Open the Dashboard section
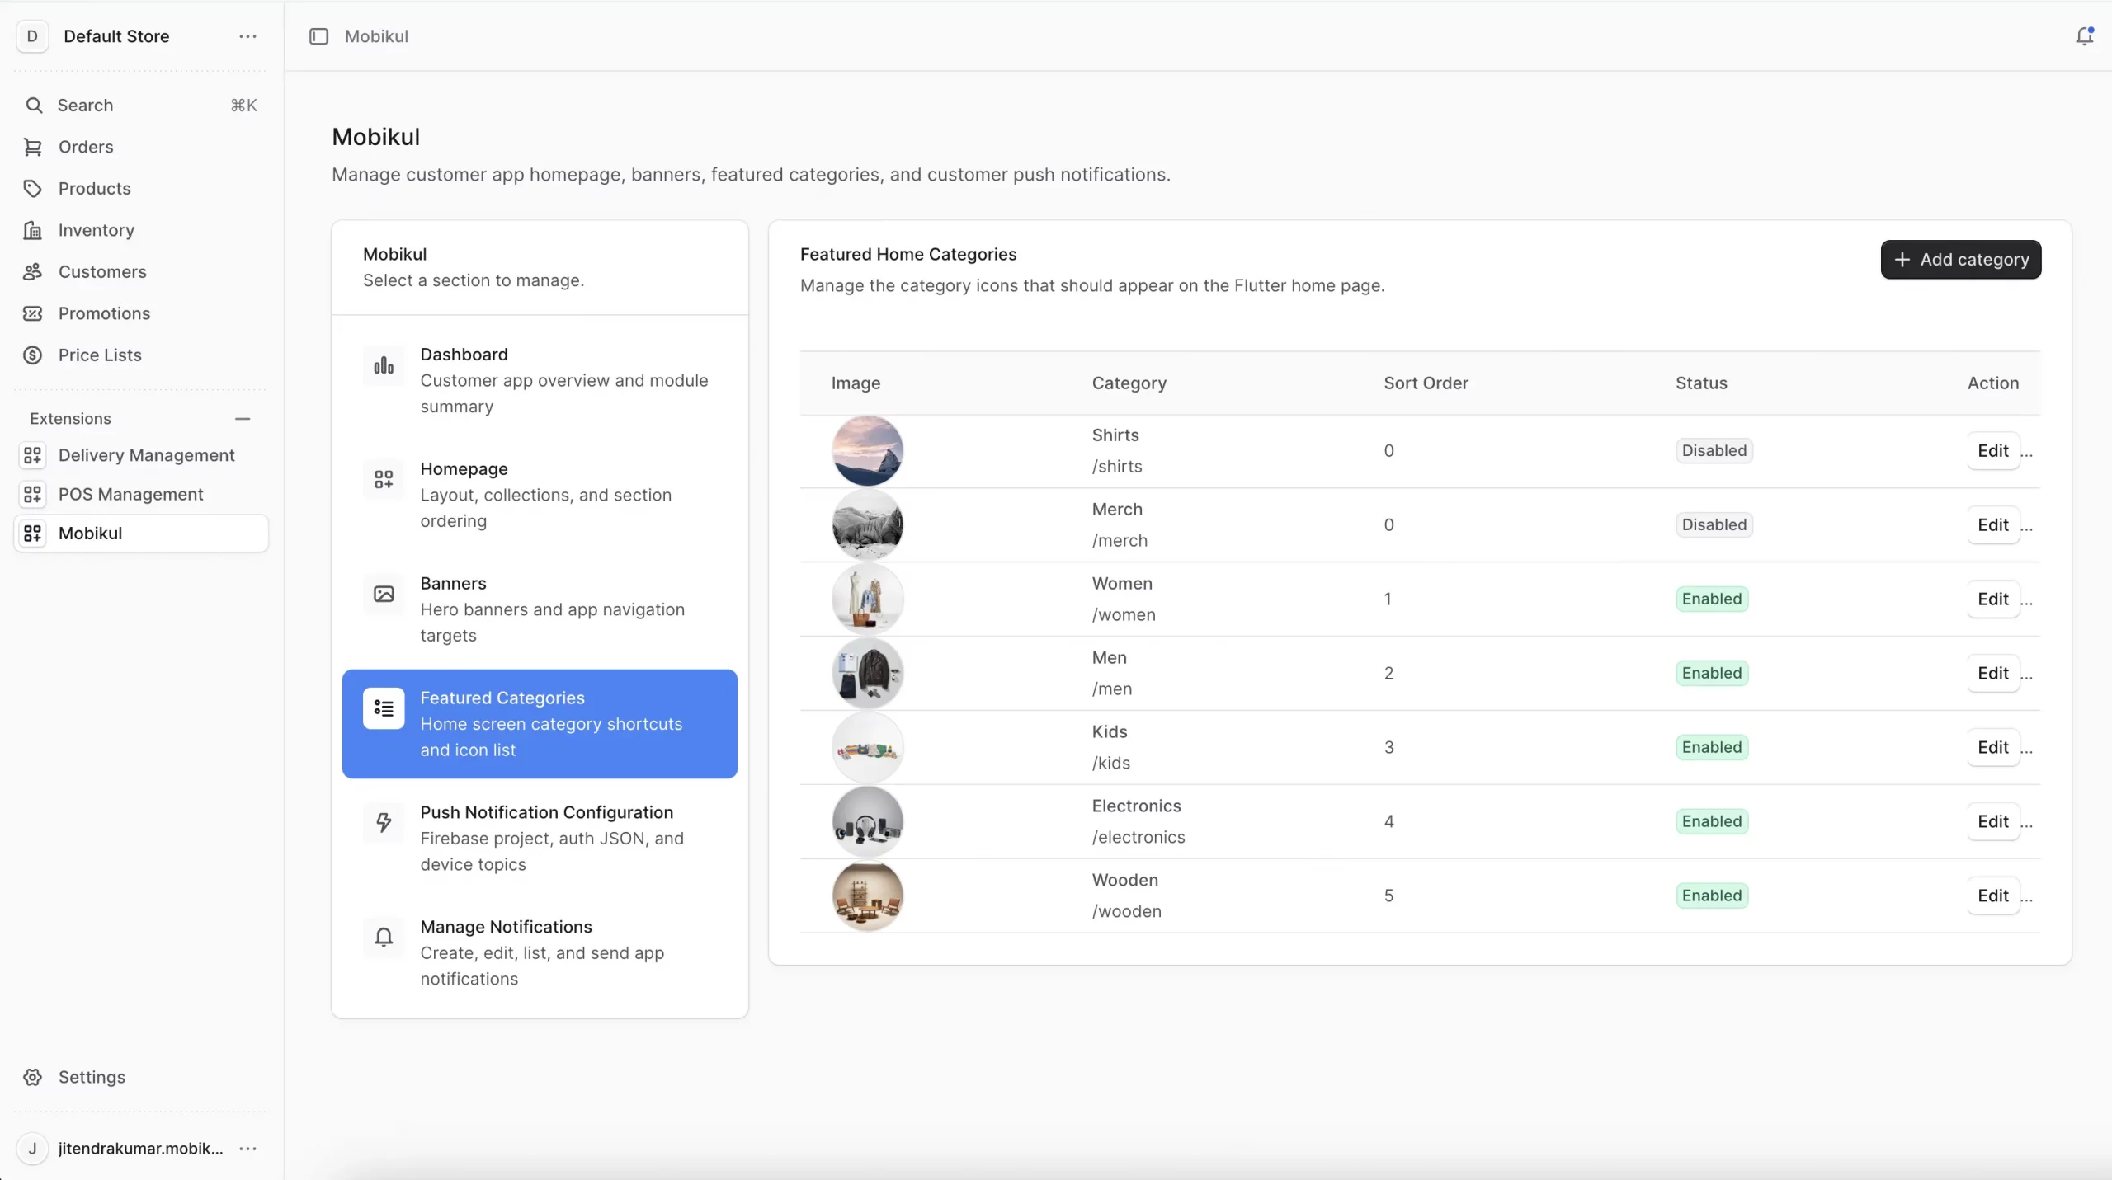Screen dimensions: 2112x1180 point(540,380)
